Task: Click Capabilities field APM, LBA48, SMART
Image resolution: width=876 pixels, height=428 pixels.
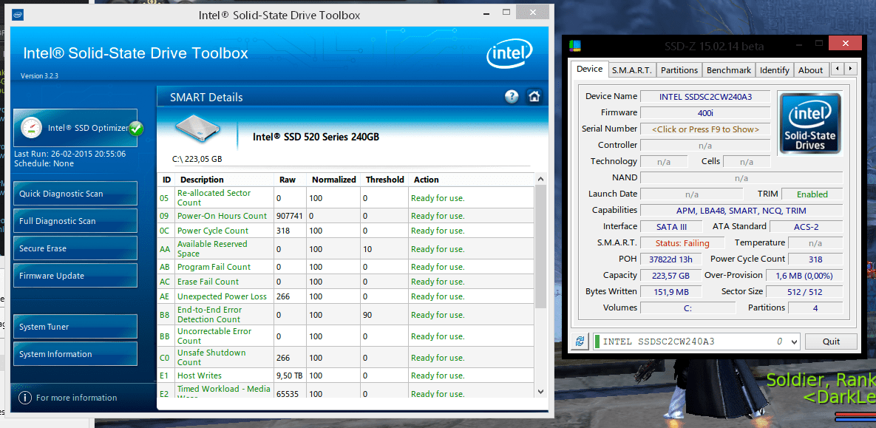Action: tap(741, 211)
